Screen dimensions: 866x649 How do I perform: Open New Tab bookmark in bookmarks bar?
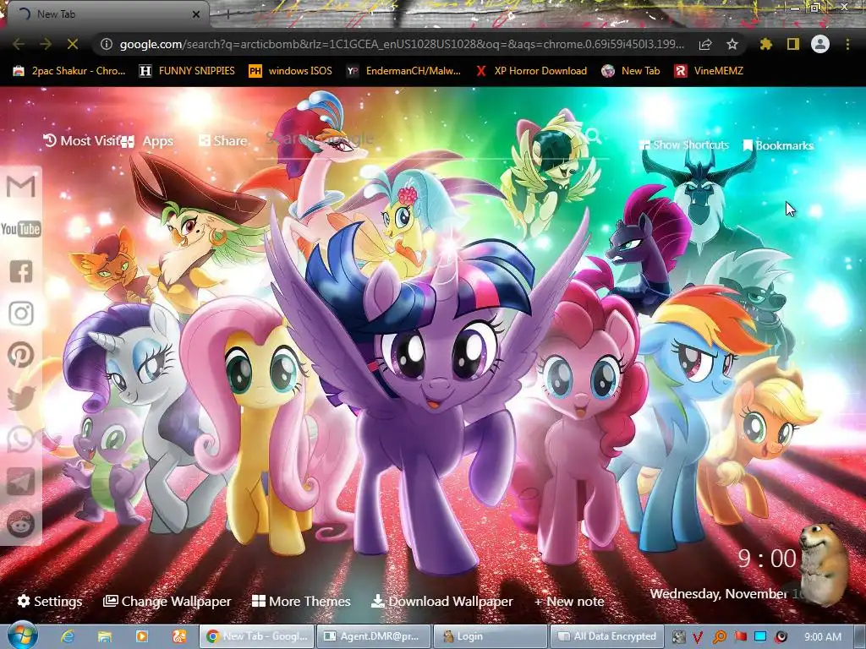[x=631, y=71]
